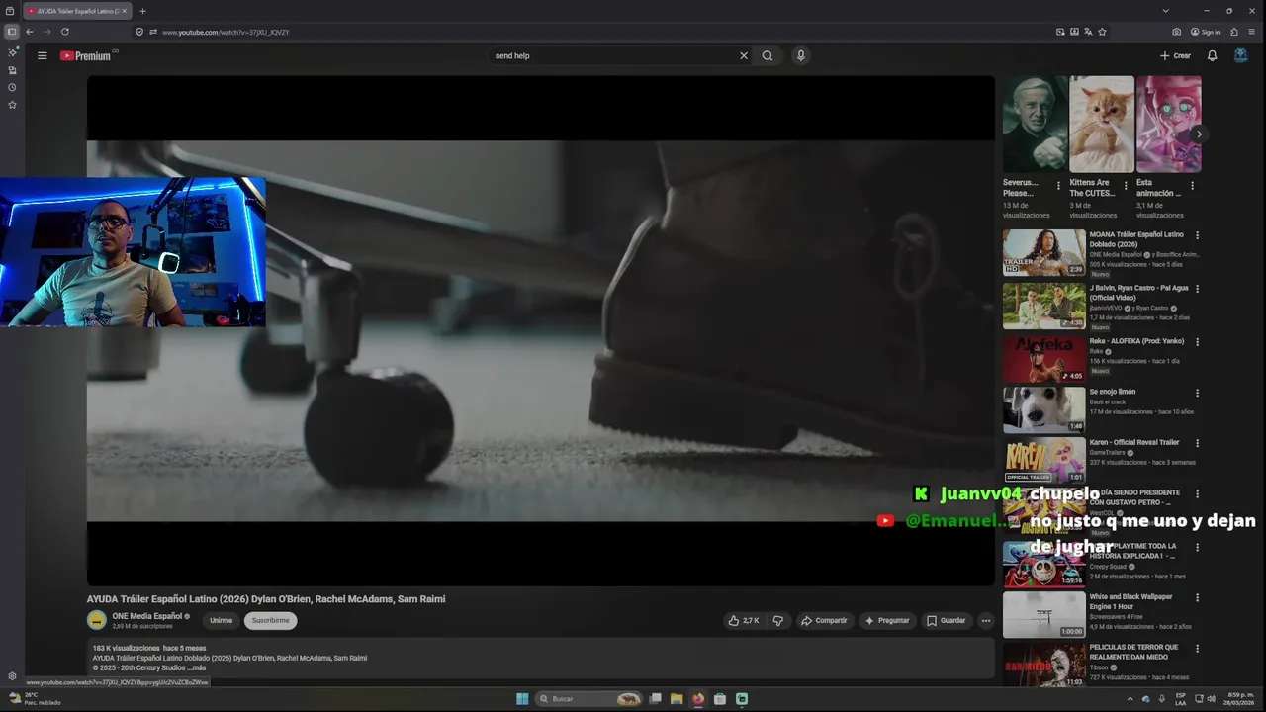The height and width of the screenshot is (712, 1266).
Task: Open Reke - ALOFEKA video thumbnail
Action: click(1043, 359)
